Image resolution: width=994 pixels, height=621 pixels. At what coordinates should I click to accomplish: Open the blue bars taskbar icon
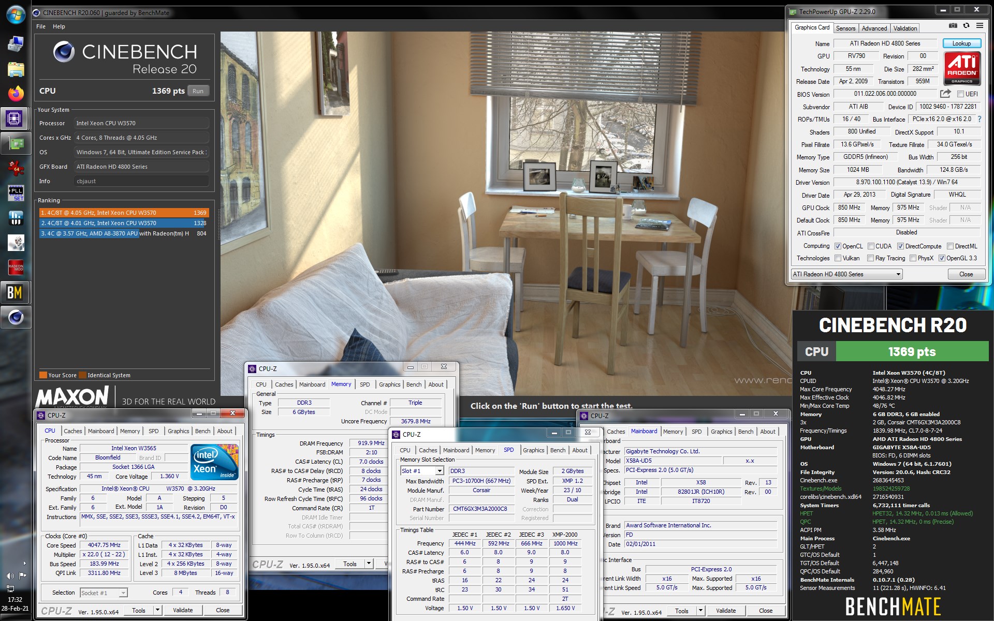pyautogui.click(x=16, y=217)
